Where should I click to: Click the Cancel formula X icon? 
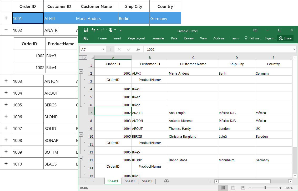tap(119, 50)
